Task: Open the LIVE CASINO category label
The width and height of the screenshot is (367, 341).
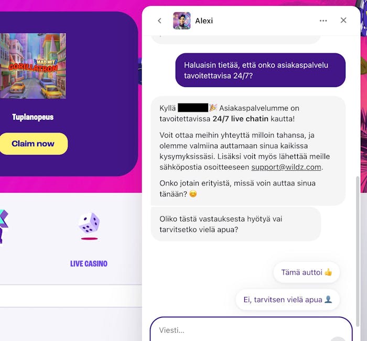Action: [x=89, y=264]
